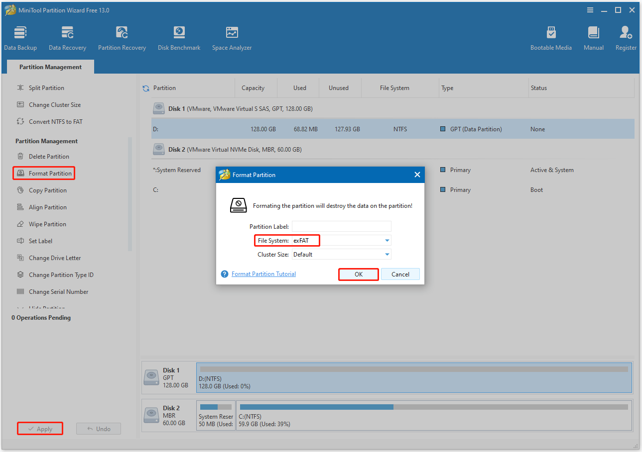Open the File System dropdown
This screenshot has width=642, height=452.
click(x=387, y=240)
